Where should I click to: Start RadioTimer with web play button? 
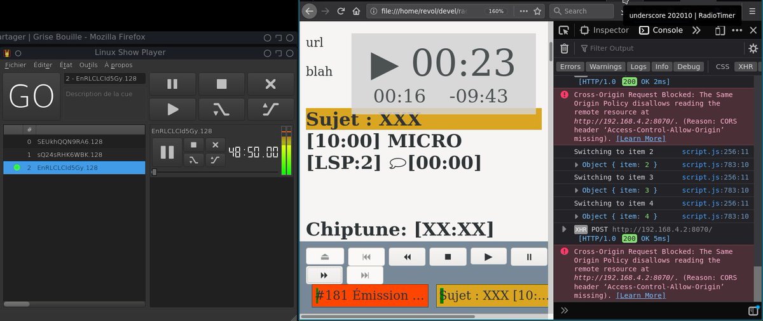(x=488, y=256)
